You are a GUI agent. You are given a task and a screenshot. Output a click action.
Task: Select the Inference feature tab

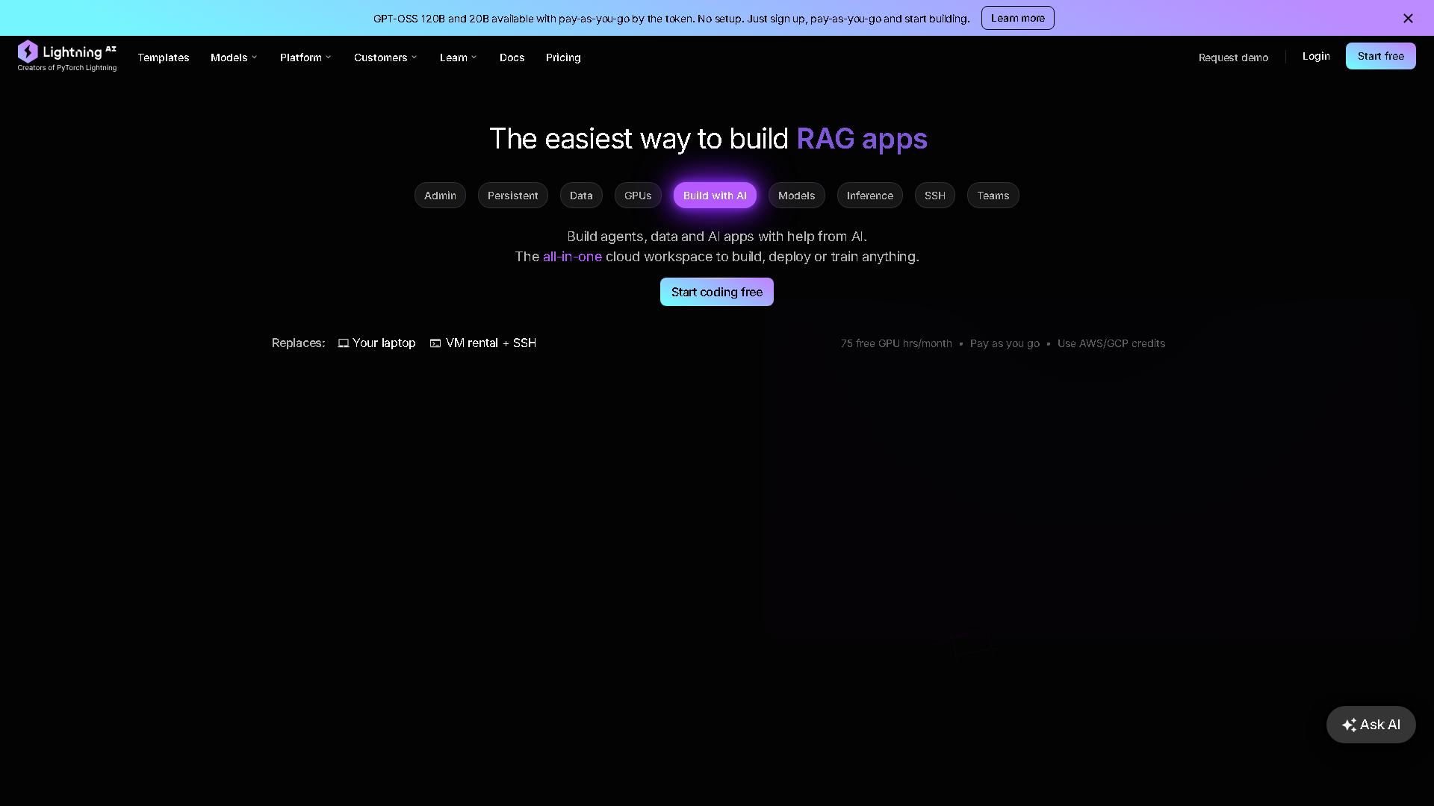point(869,196)
